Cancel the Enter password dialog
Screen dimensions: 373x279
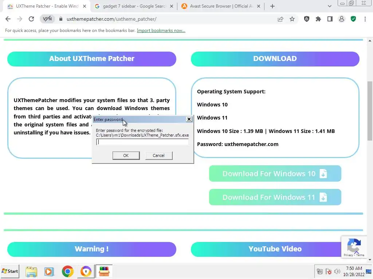tap(159, 155)
